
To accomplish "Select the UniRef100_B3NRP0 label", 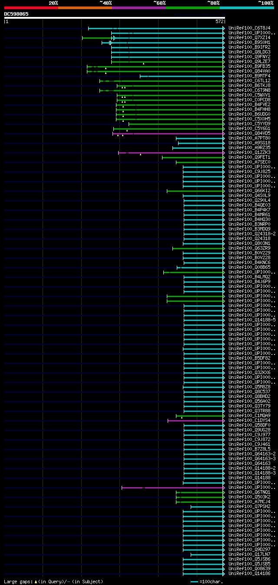I will pos(249,224).
